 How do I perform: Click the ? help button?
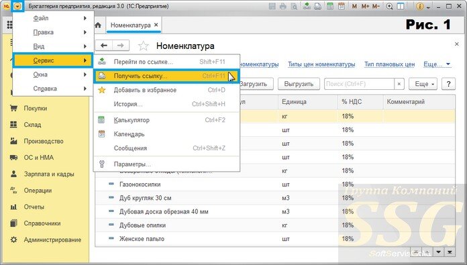[x=448, y=84]
